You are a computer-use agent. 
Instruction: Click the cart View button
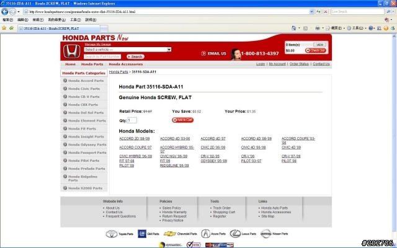(319, 45)
